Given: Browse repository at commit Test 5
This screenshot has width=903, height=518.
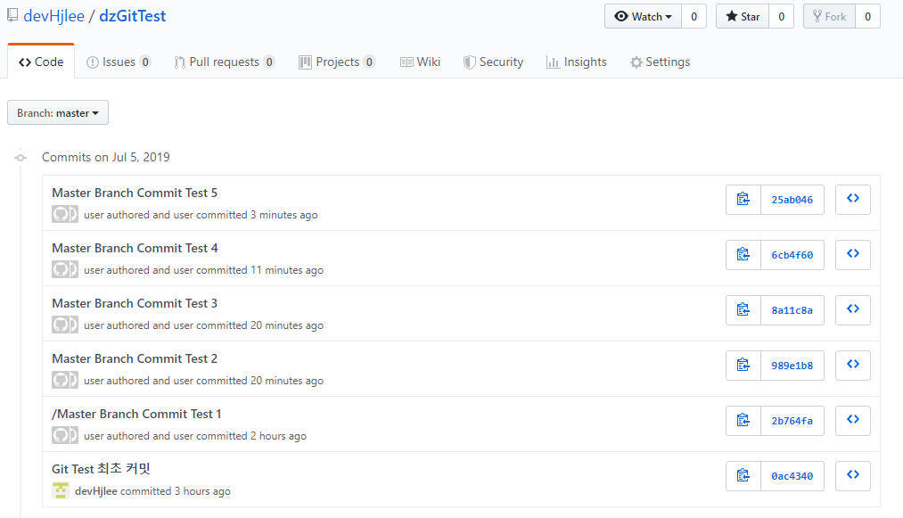Looking at the screenshot, I should pos(853,200).
